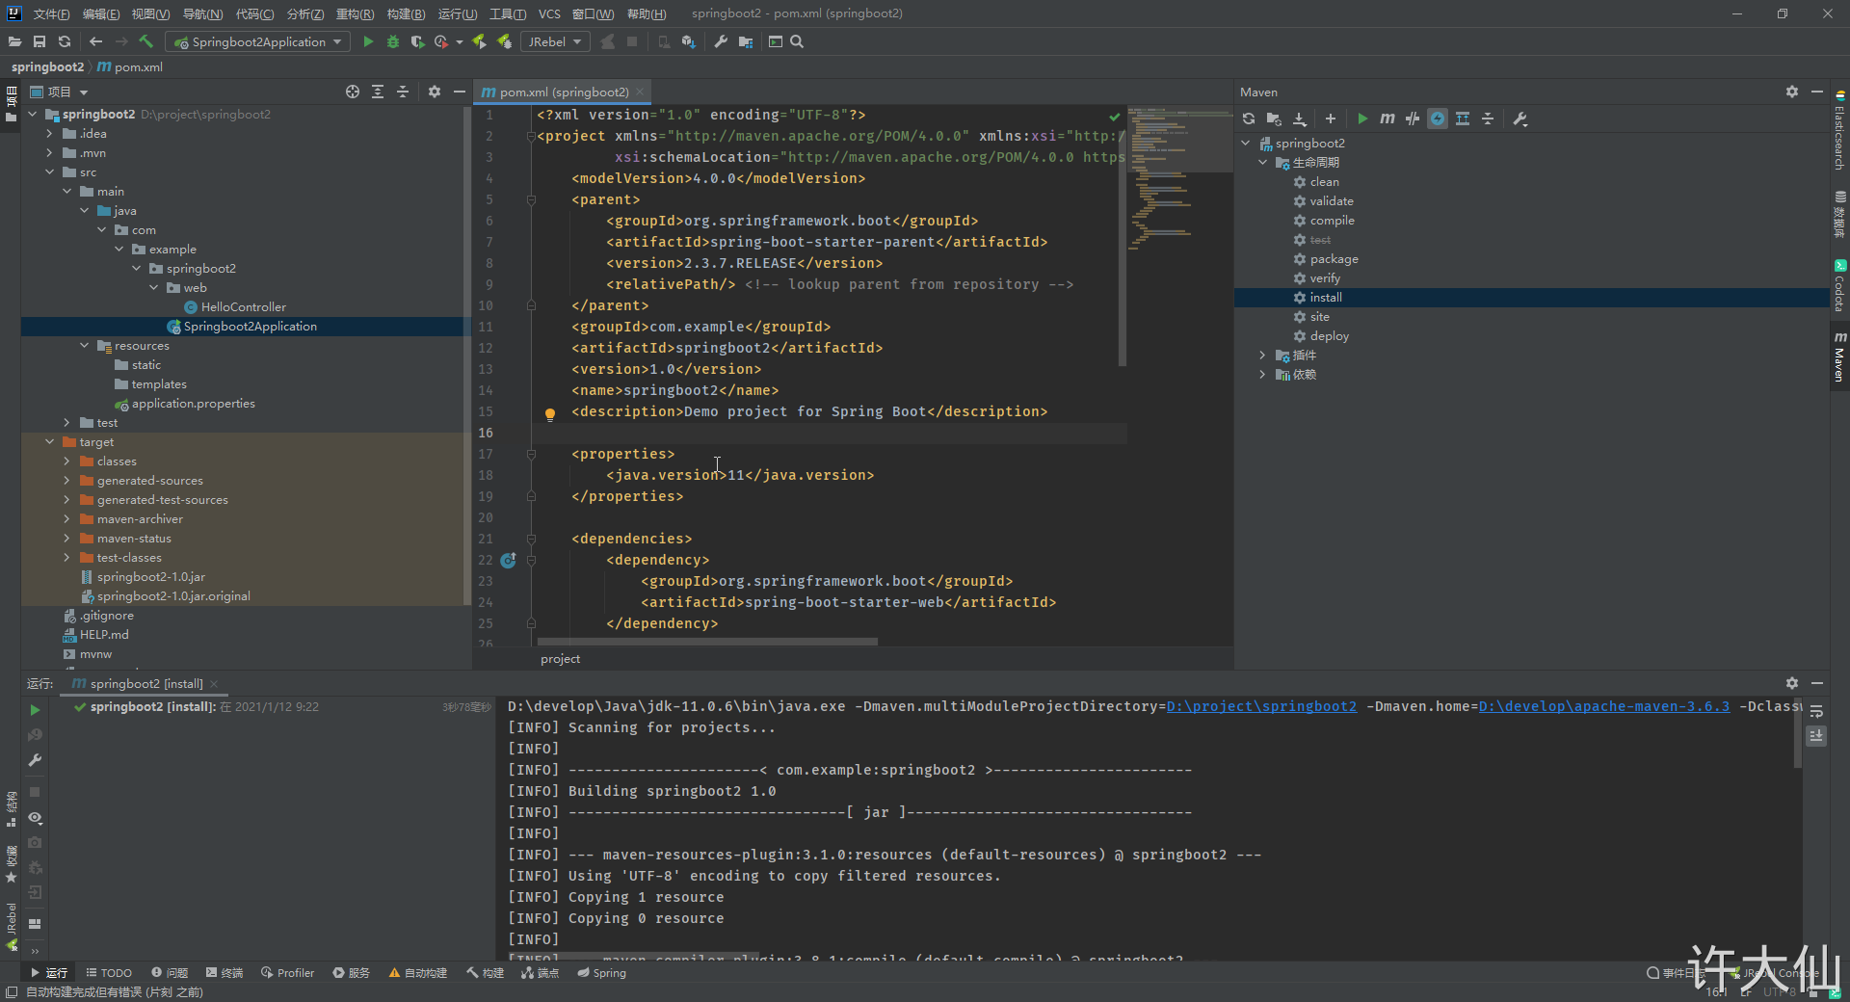Reload all Maven projects
Image resolution: width=1850 pixels, height=1002 pixels.
click(x=1249, y=119)
